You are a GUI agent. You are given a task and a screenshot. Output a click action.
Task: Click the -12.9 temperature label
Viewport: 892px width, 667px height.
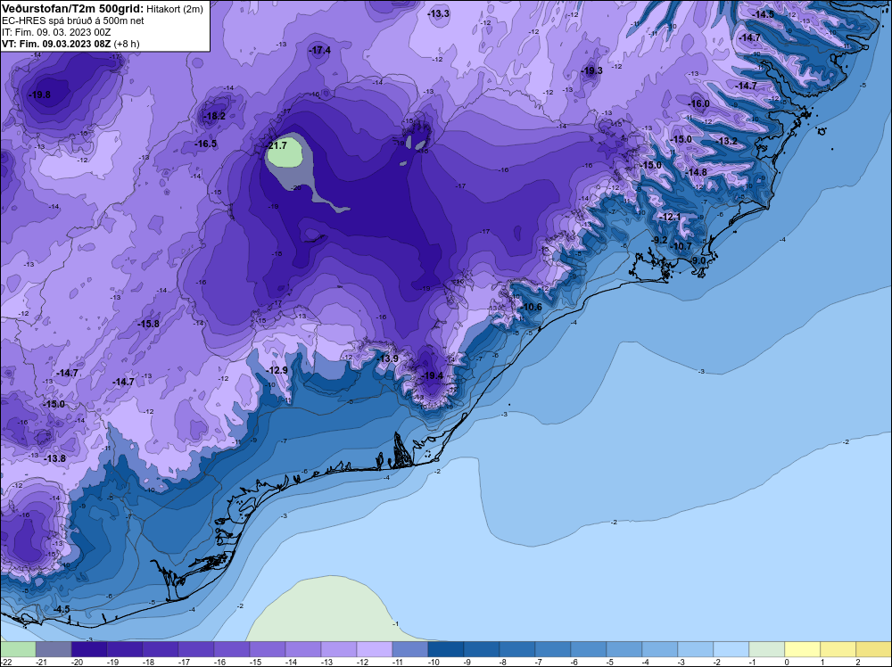pyautogui.click(x=277, y=370)
